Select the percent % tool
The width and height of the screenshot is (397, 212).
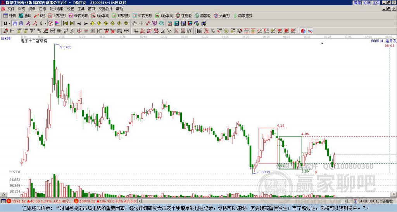coord(213,31)
